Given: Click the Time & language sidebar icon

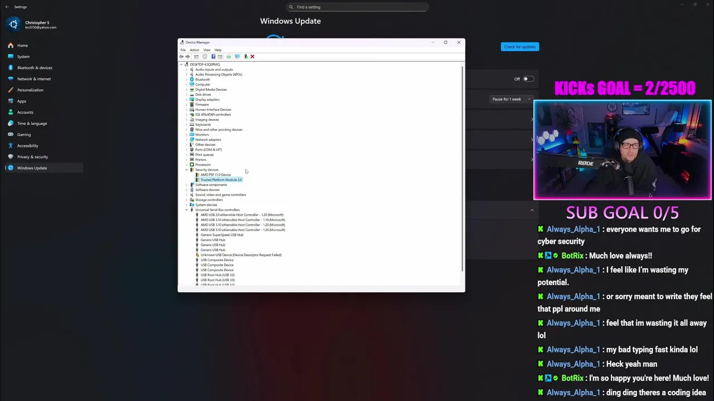Looking at the screenshot, I should pyautogui.click(x=11, y=123).
